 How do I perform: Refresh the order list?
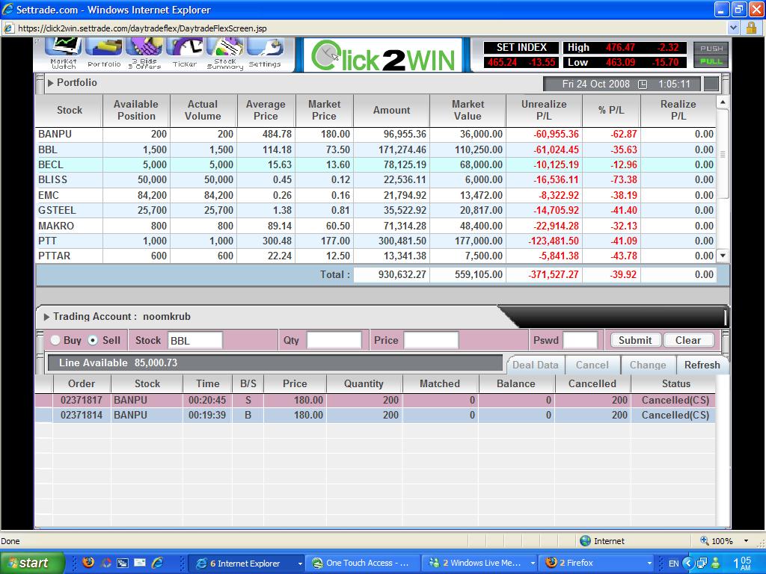pos(702,365)
